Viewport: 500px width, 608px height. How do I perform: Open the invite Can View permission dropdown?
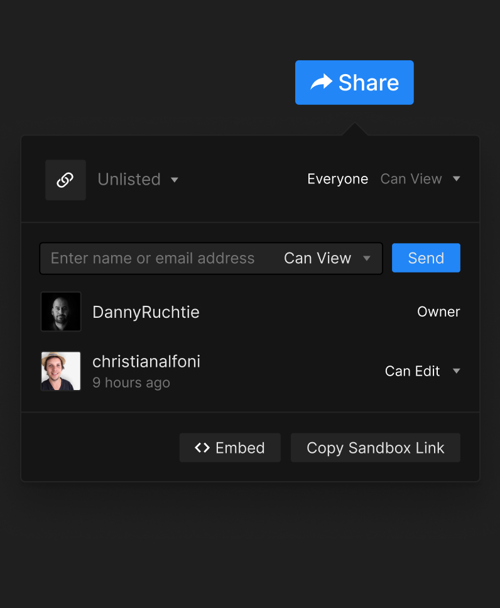(327, 258)
